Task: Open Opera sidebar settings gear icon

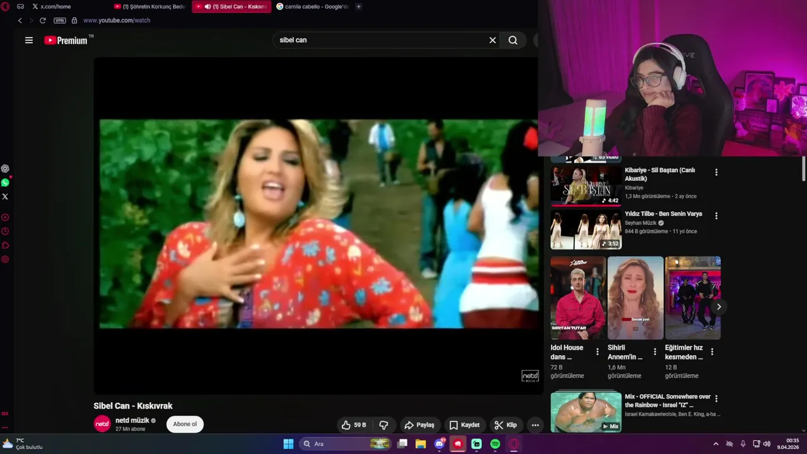Action: (5, 259)
